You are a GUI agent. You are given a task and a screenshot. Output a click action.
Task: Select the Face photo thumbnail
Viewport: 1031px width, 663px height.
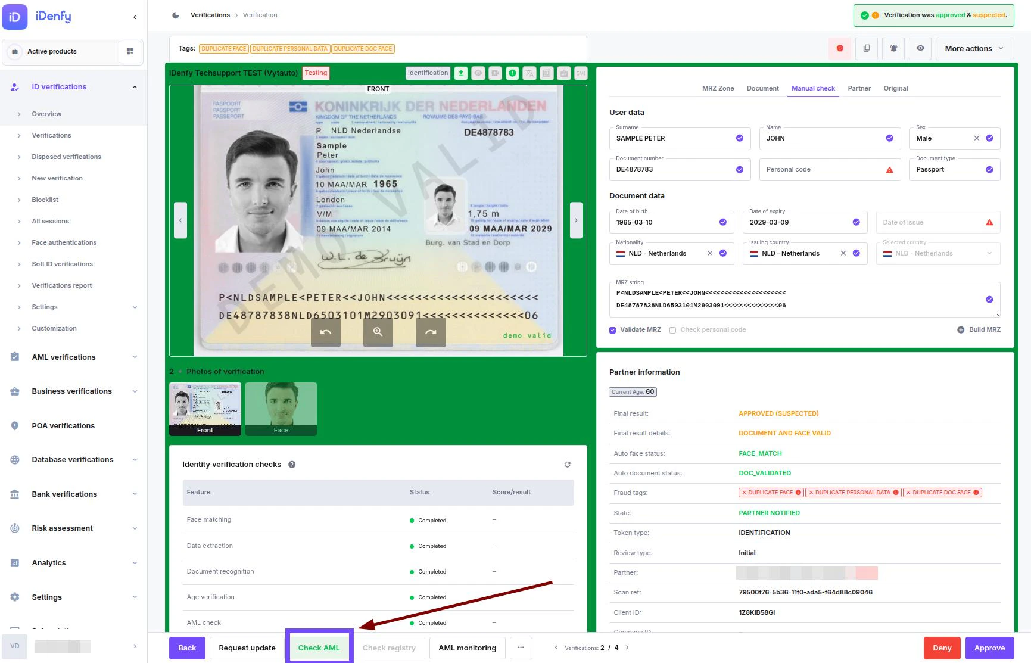coord(281,409)
